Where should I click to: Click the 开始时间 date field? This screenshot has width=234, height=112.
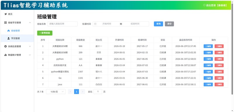point(107,24)
